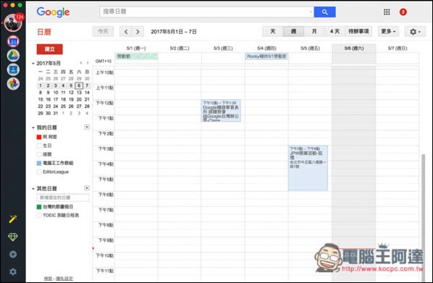
Task: Go to next week with arrow
Action: pyautogui.click(x=138, y=32)
